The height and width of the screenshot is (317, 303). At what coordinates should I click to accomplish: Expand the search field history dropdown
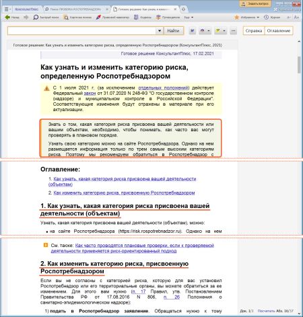pyautogui.click(x=160, y=31)
